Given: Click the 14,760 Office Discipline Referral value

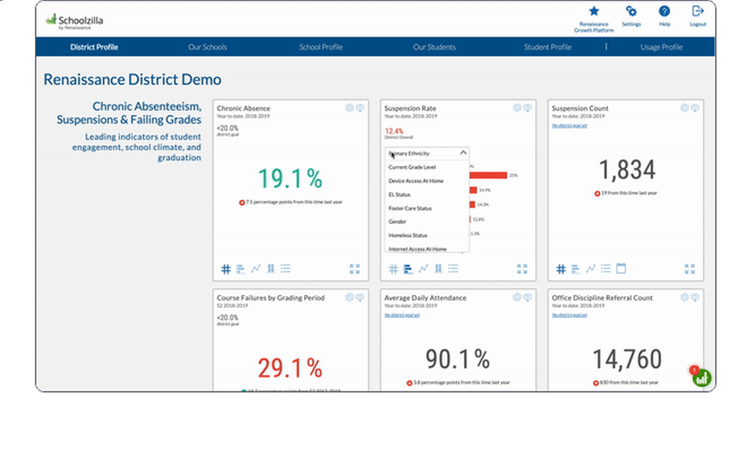Looking at the screenshot, I should point(627,359).
